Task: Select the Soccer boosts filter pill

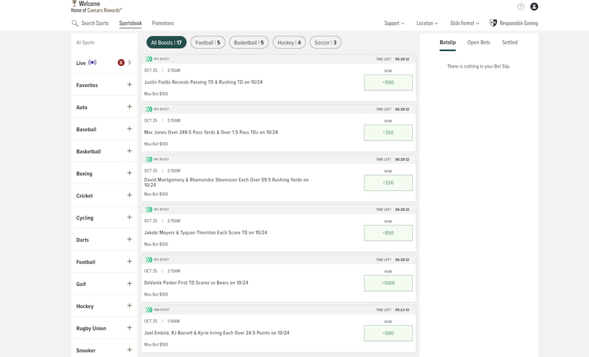Action: [x=325, y=43]
